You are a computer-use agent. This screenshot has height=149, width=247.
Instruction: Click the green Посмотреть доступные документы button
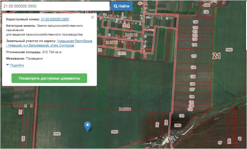(x=49, y=78)
